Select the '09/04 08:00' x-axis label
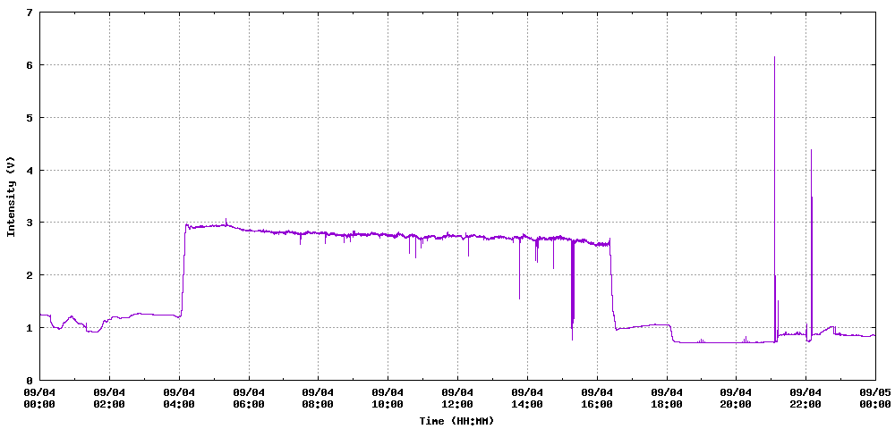This screenshot has width=895, height=429. tap(318, 399)
